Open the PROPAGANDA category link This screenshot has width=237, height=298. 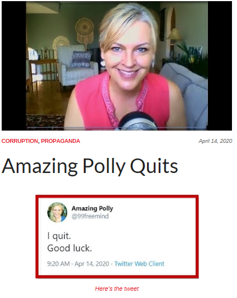(x=60, y=141)
